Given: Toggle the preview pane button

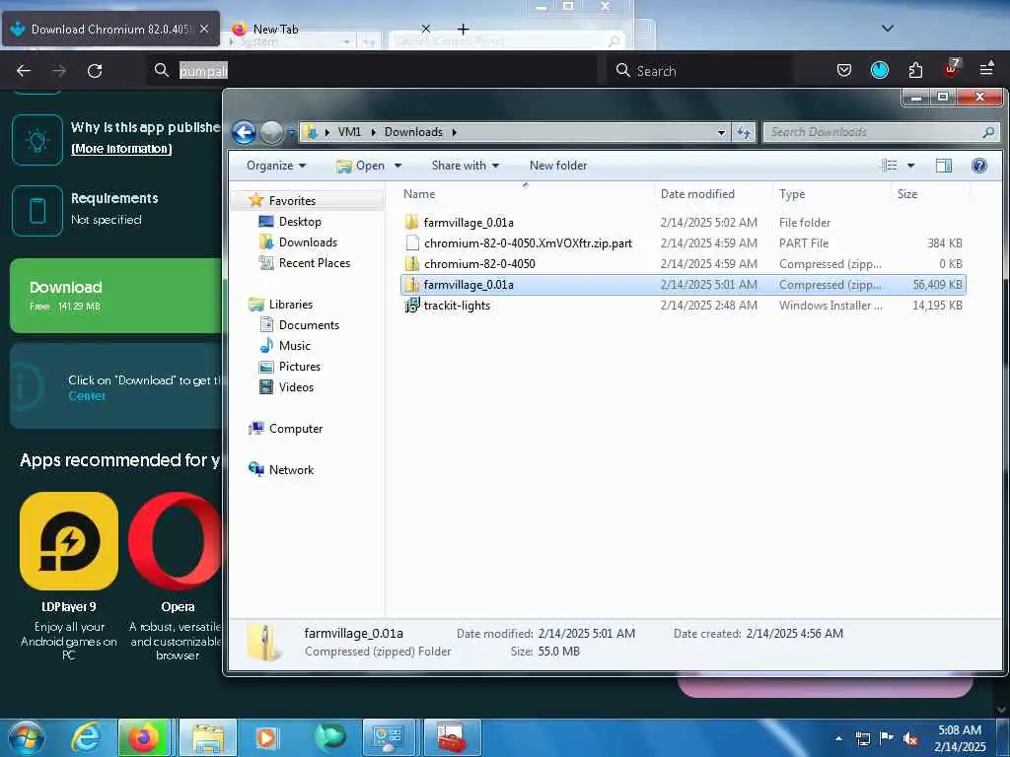Looking at the screenshot, I should coord(944,166).
